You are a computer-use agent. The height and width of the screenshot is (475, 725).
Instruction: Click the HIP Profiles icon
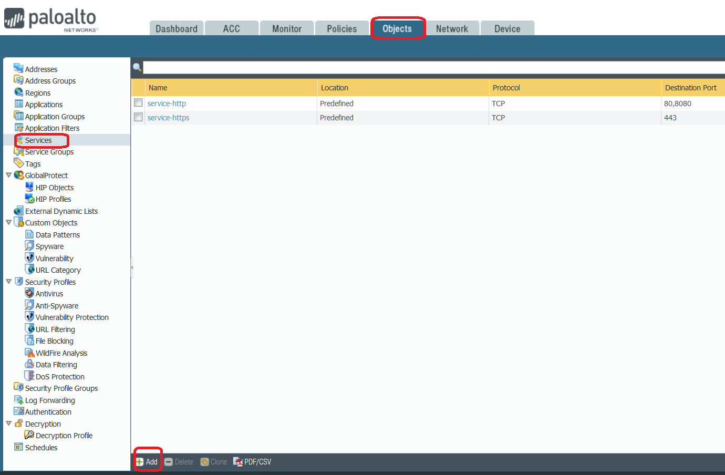tap(29, 198)
